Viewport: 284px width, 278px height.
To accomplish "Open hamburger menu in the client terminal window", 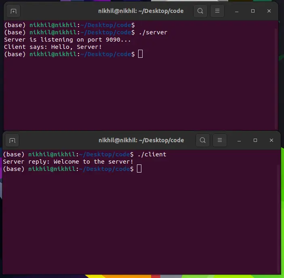I will tap(220, 140).
